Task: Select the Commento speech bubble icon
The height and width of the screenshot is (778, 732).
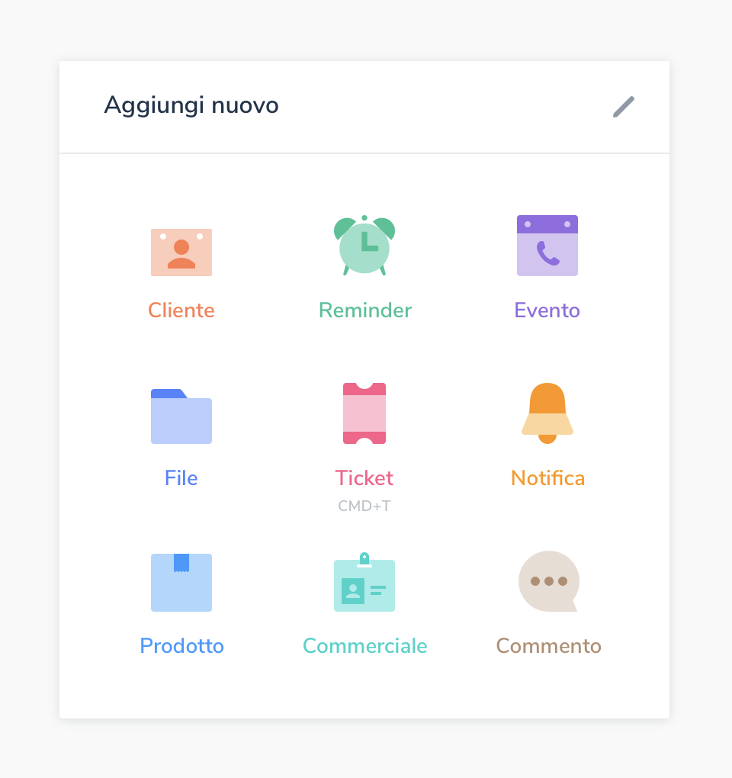Action: tap(548, 581)
